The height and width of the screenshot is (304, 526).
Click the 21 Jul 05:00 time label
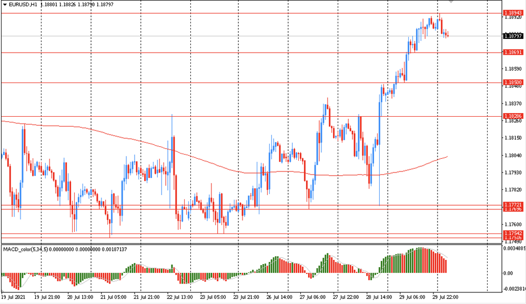pos(114,297)
